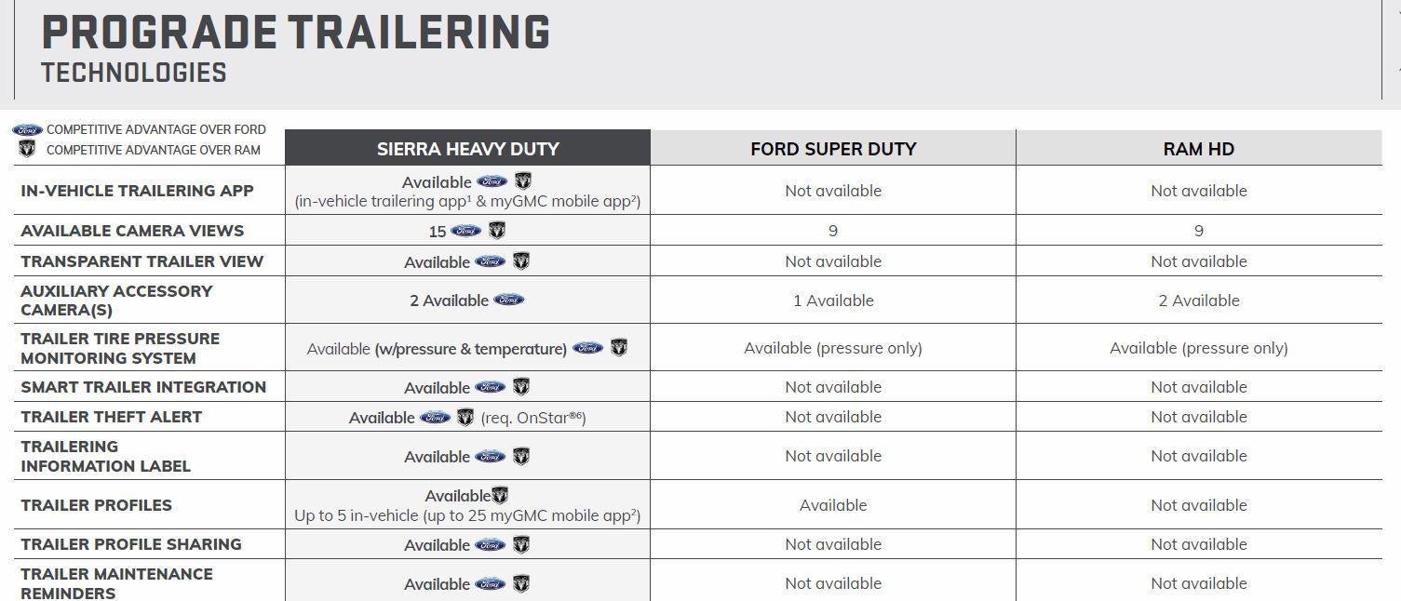Click Ford Super Duty's "1 Available" cell
Screen dimensions: 1401x601
pos(833,300)
